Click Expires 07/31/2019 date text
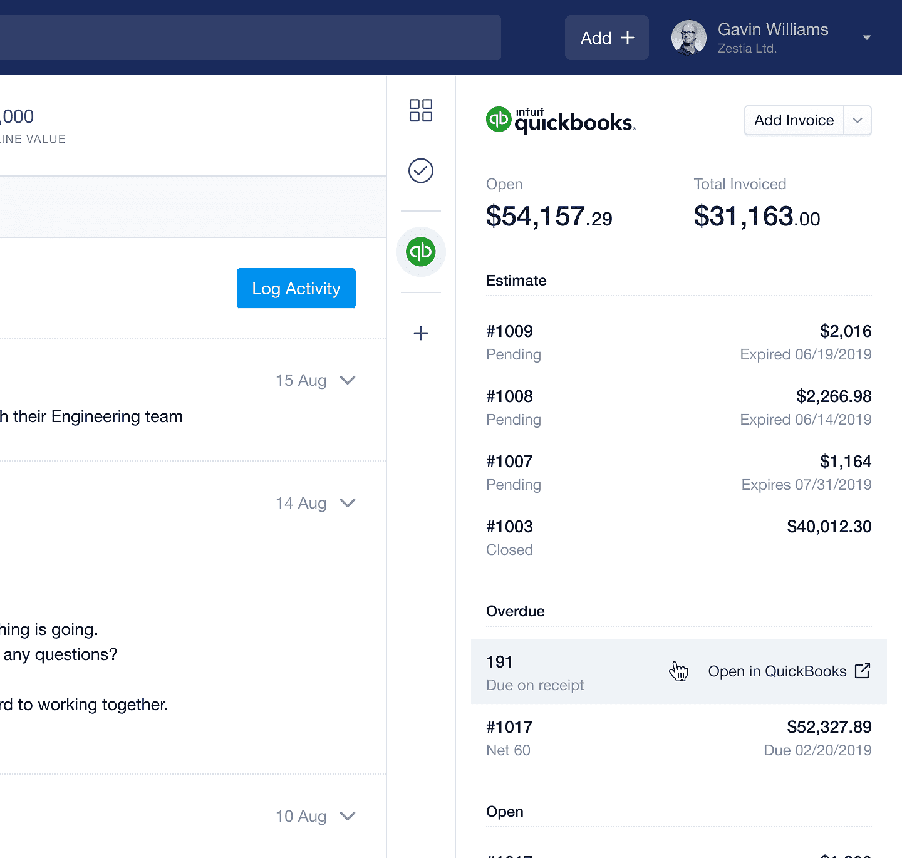 (x=806, y=485)
